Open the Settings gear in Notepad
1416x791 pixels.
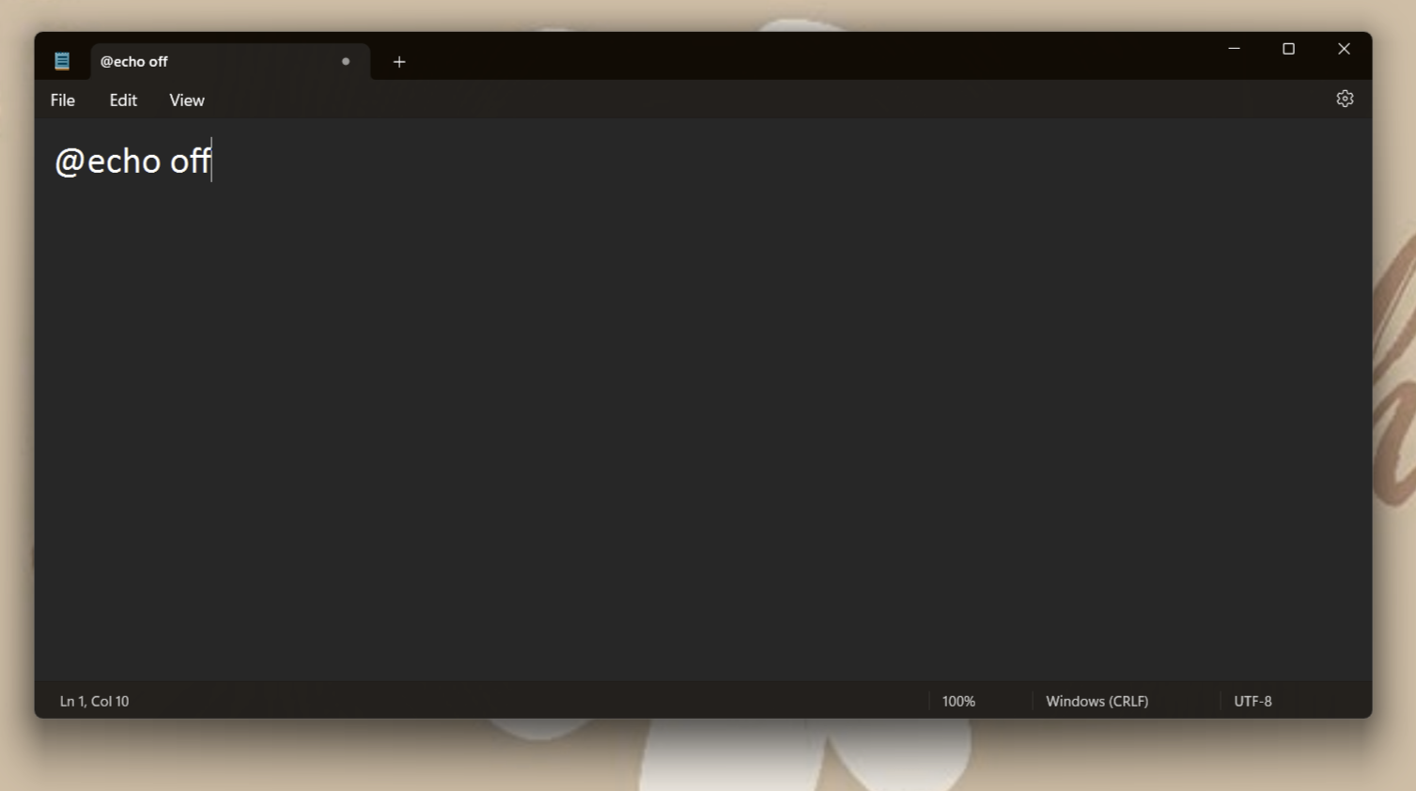pos(1344,98)
